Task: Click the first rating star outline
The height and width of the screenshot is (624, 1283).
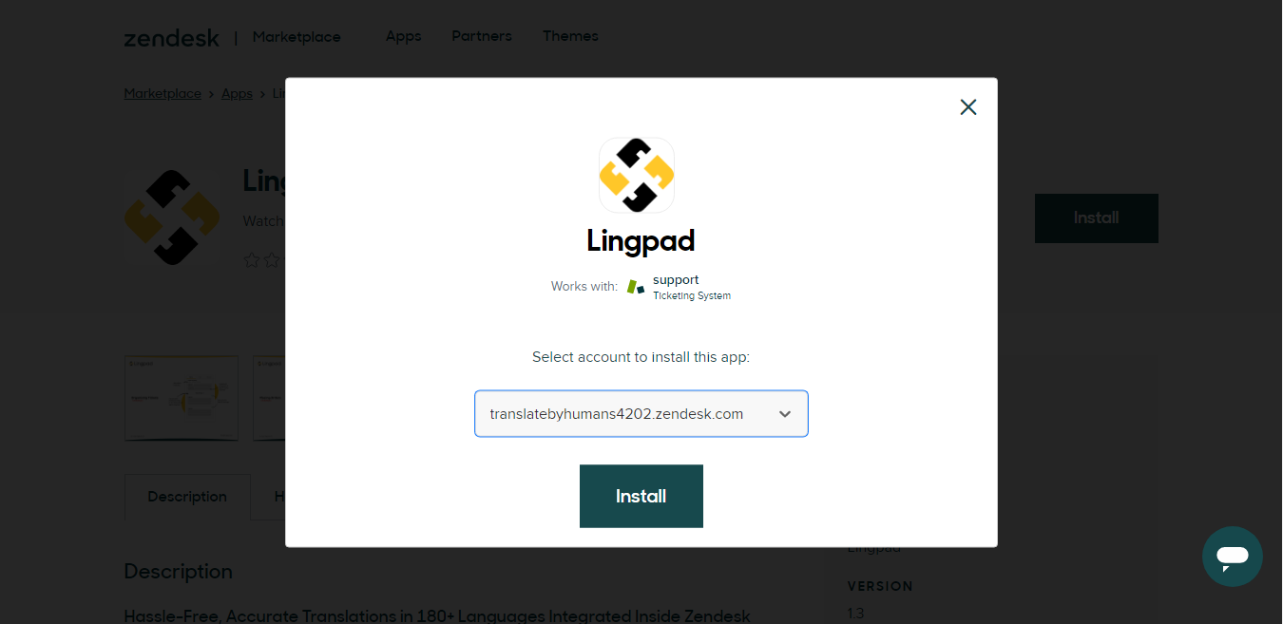Action: coord(252,260)
